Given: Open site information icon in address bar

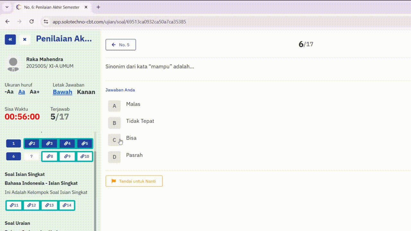Looking at the screenshot, I should [46, 21].
